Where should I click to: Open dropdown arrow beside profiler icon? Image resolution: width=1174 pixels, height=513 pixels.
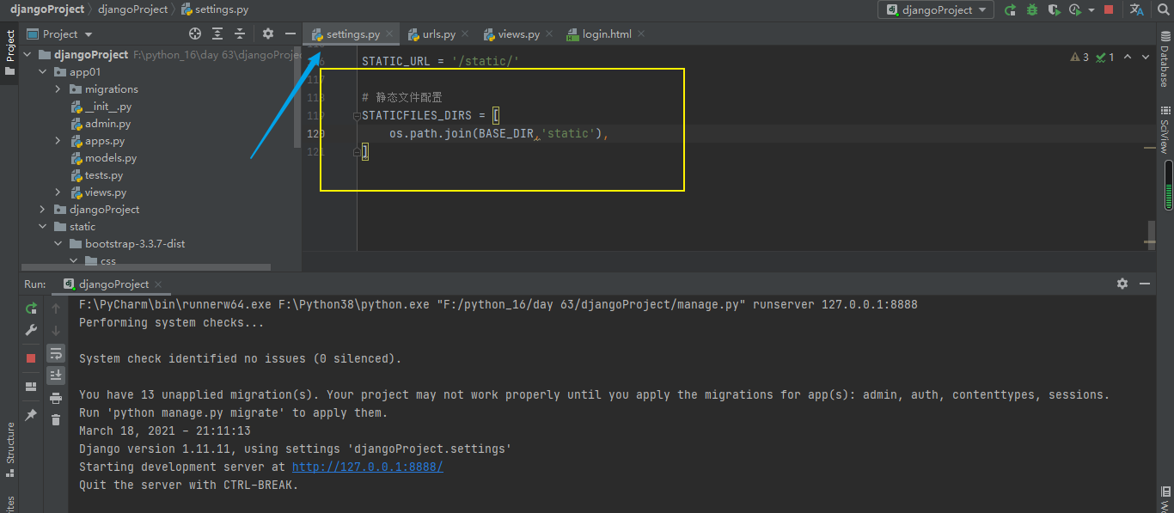pos(1091,9)
